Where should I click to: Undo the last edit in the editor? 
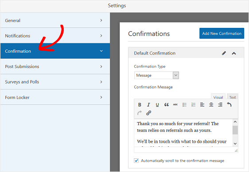[x=229, y=104]
